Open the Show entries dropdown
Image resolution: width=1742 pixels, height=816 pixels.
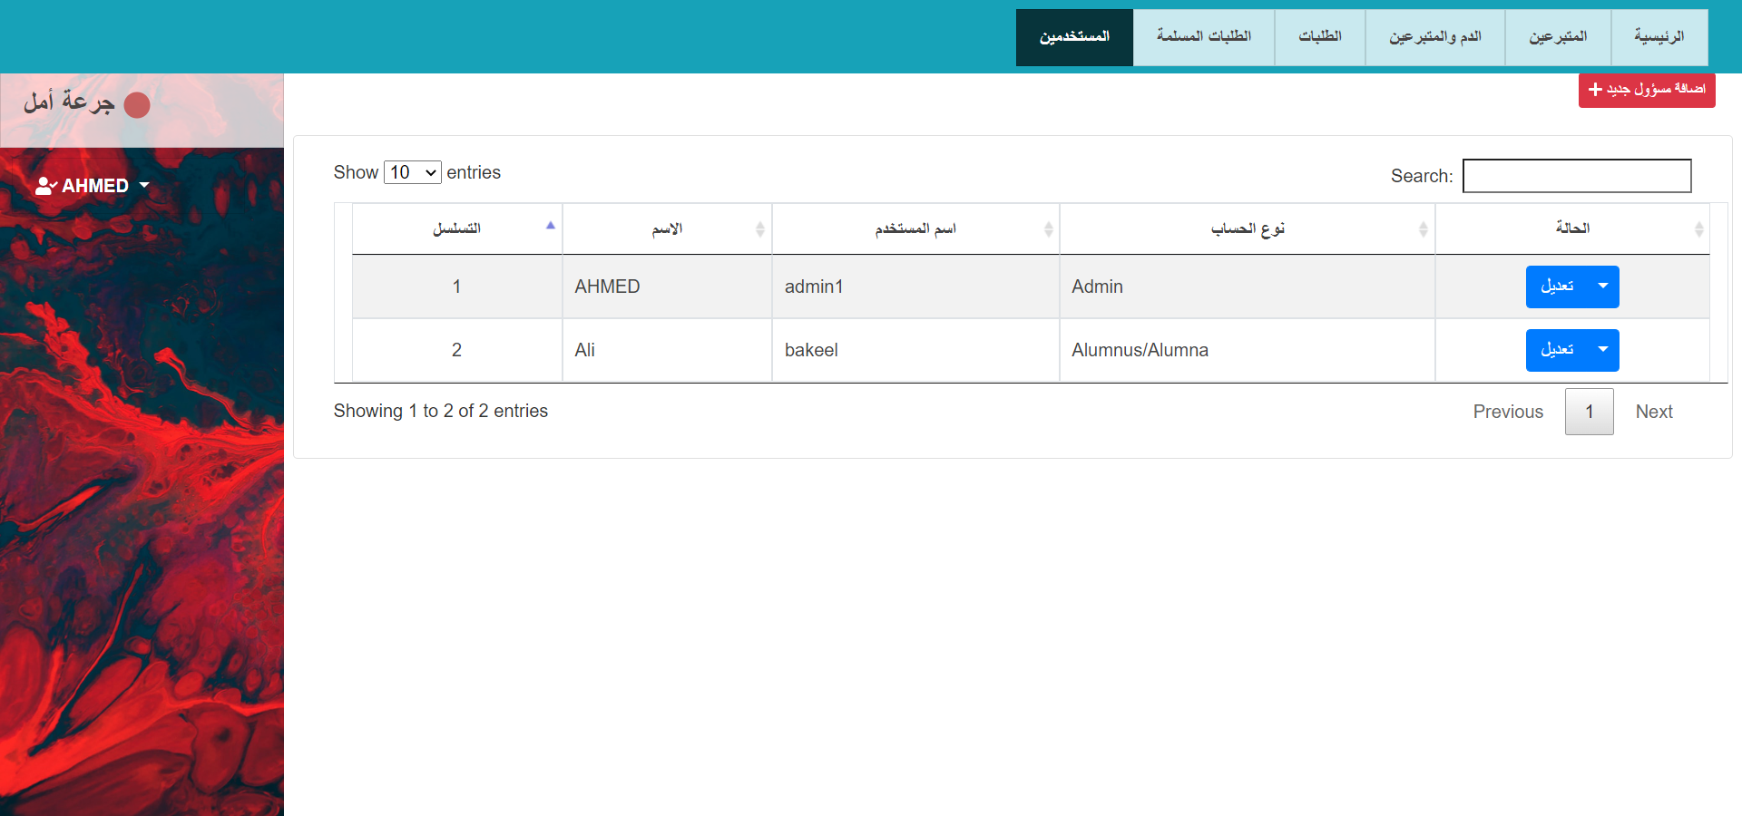coord(412,172)
